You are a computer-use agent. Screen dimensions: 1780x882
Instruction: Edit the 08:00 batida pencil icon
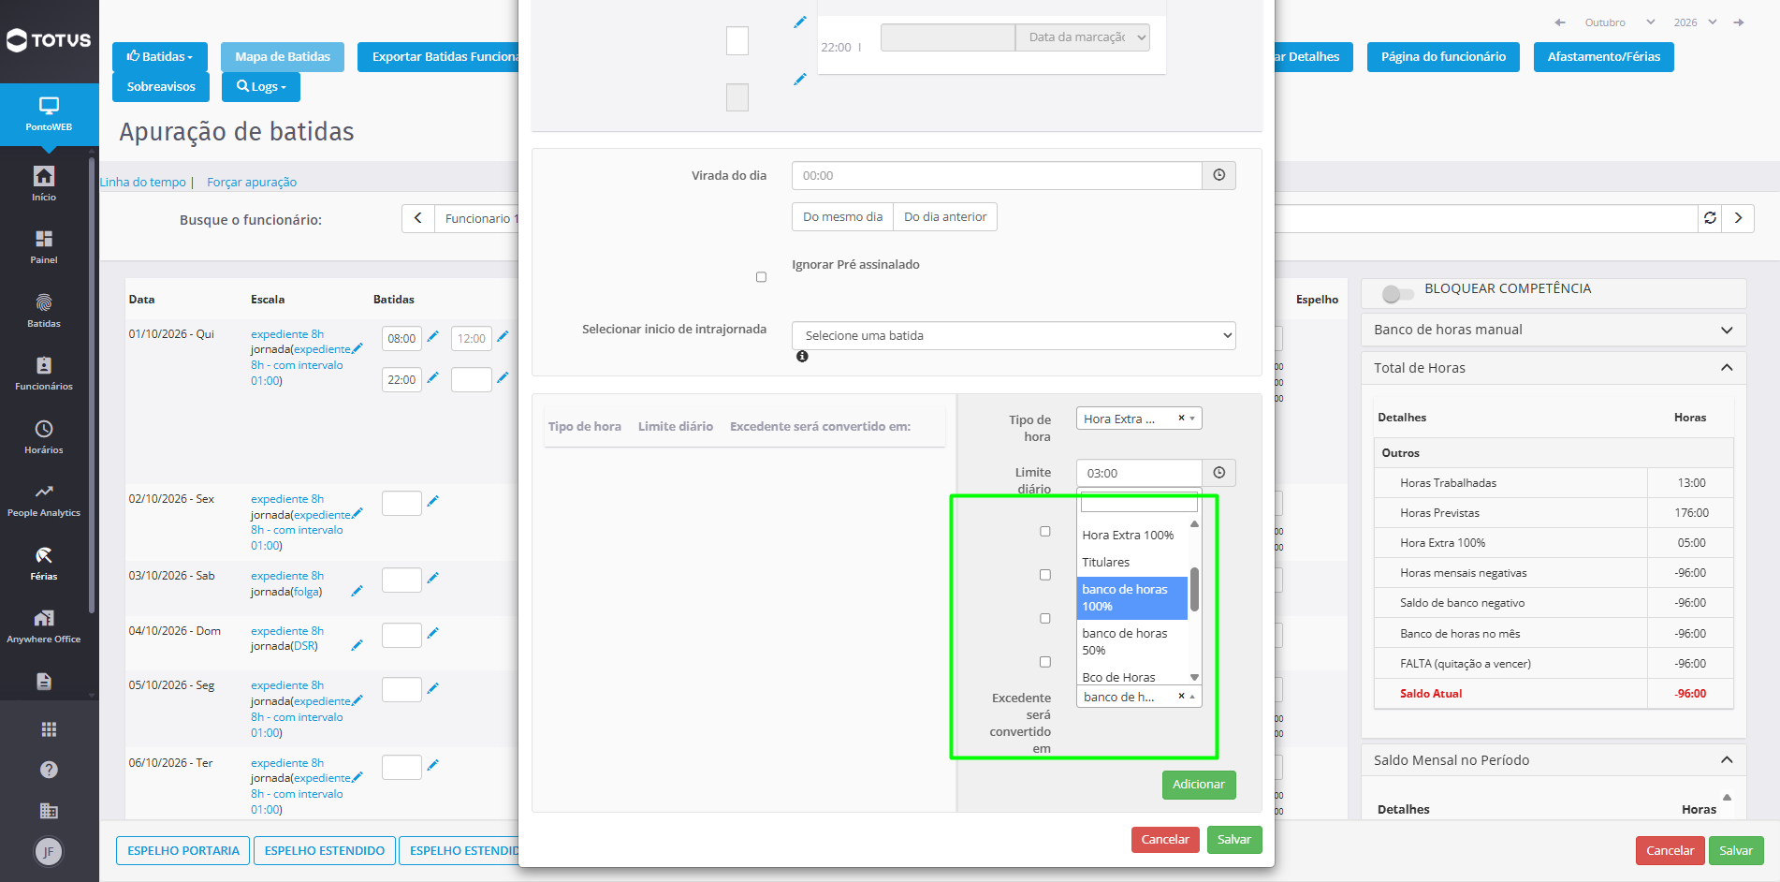[x=433, y=337]
